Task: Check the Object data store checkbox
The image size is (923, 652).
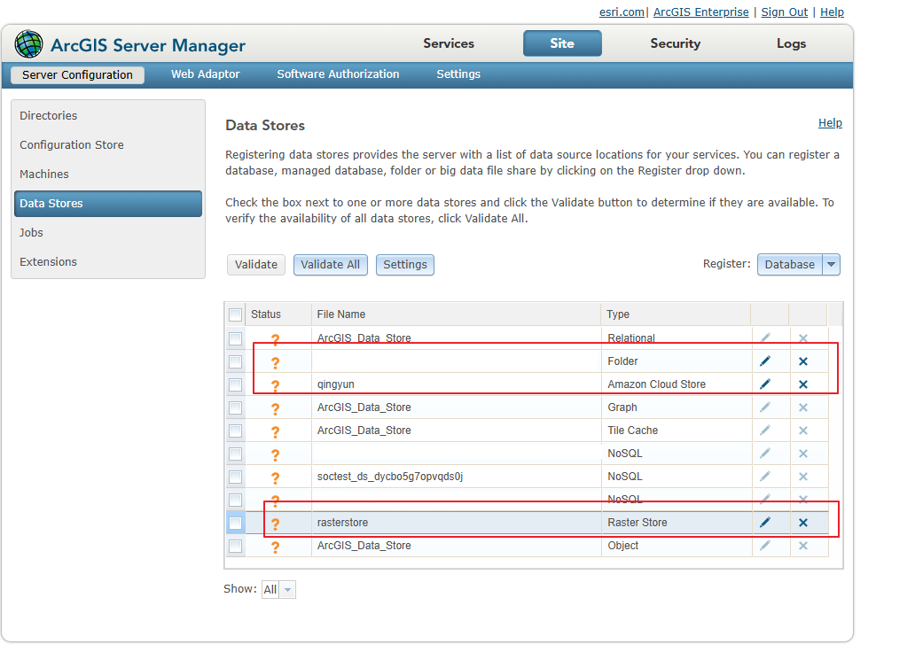Action: [236, 547]
